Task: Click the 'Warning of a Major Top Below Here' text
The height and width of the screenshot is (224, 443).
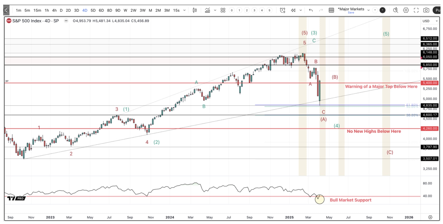Action: [x=381, y=86]
